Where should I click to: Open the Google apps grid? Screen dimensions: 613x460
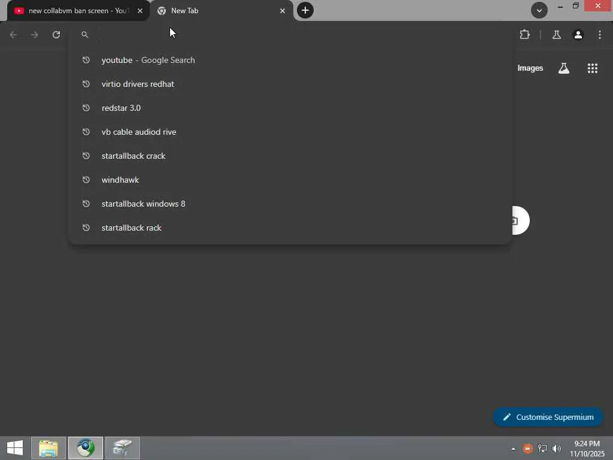(x=592, y=68)
